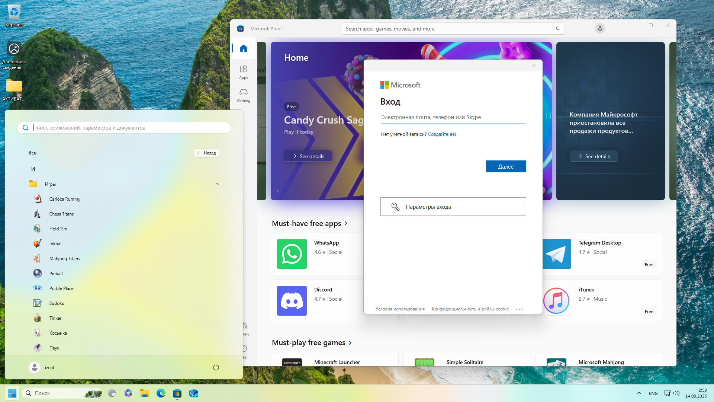Open Microsoft Edge from the taskbar
This screenshot has width=714, height=402.
(161, 393)
